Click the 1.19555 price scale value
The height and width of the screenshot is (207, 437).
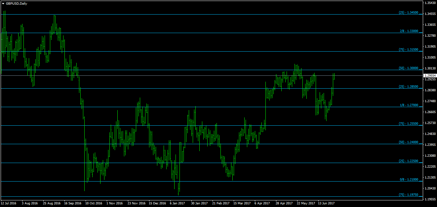pos(429,199)
